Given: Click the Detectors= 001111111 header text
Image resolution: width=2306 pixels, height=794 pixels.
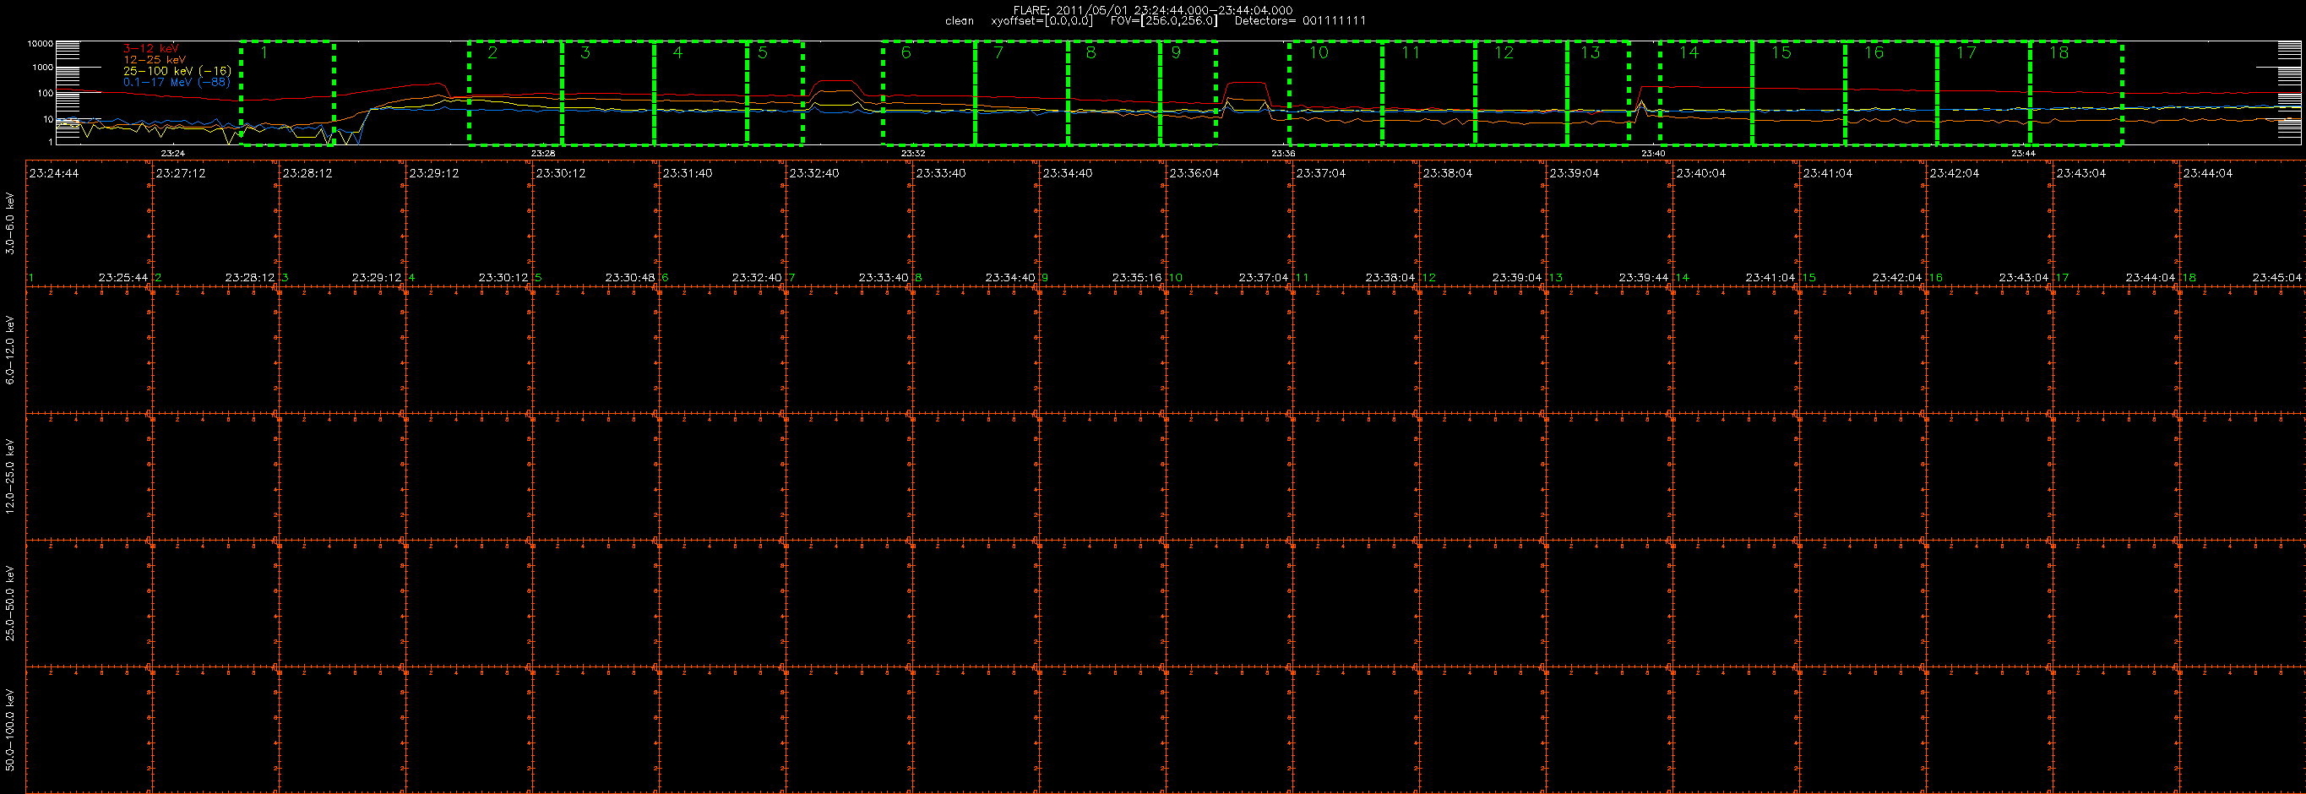Looking at the screenshot, I should pyautogui.click(x=1300, y=20).
